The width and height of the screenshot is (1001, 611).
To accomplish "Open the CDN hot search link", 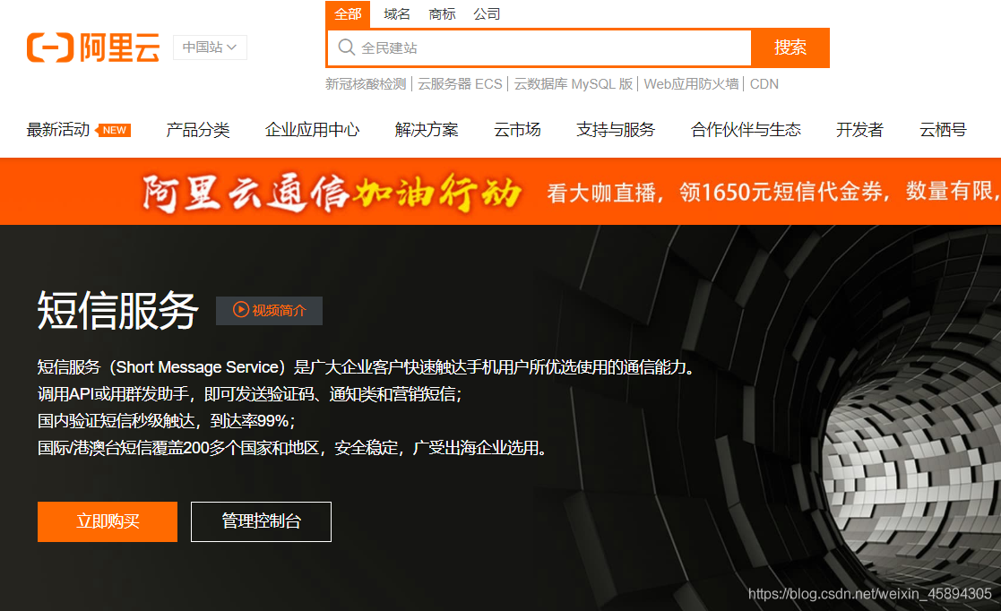I will pyautogui.click(x=764, y=84).
